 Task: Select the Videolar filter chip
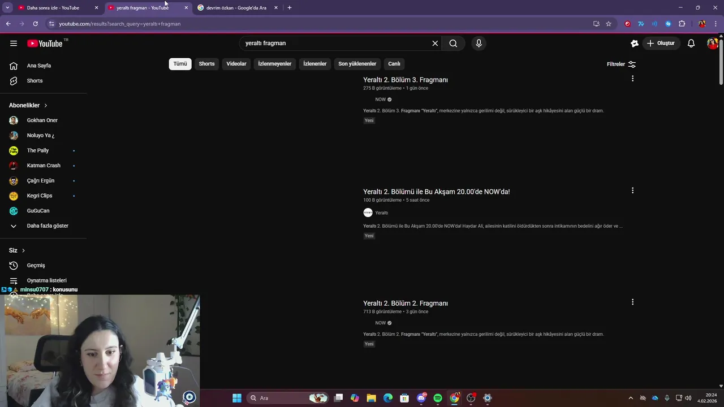tap(236, 64)
